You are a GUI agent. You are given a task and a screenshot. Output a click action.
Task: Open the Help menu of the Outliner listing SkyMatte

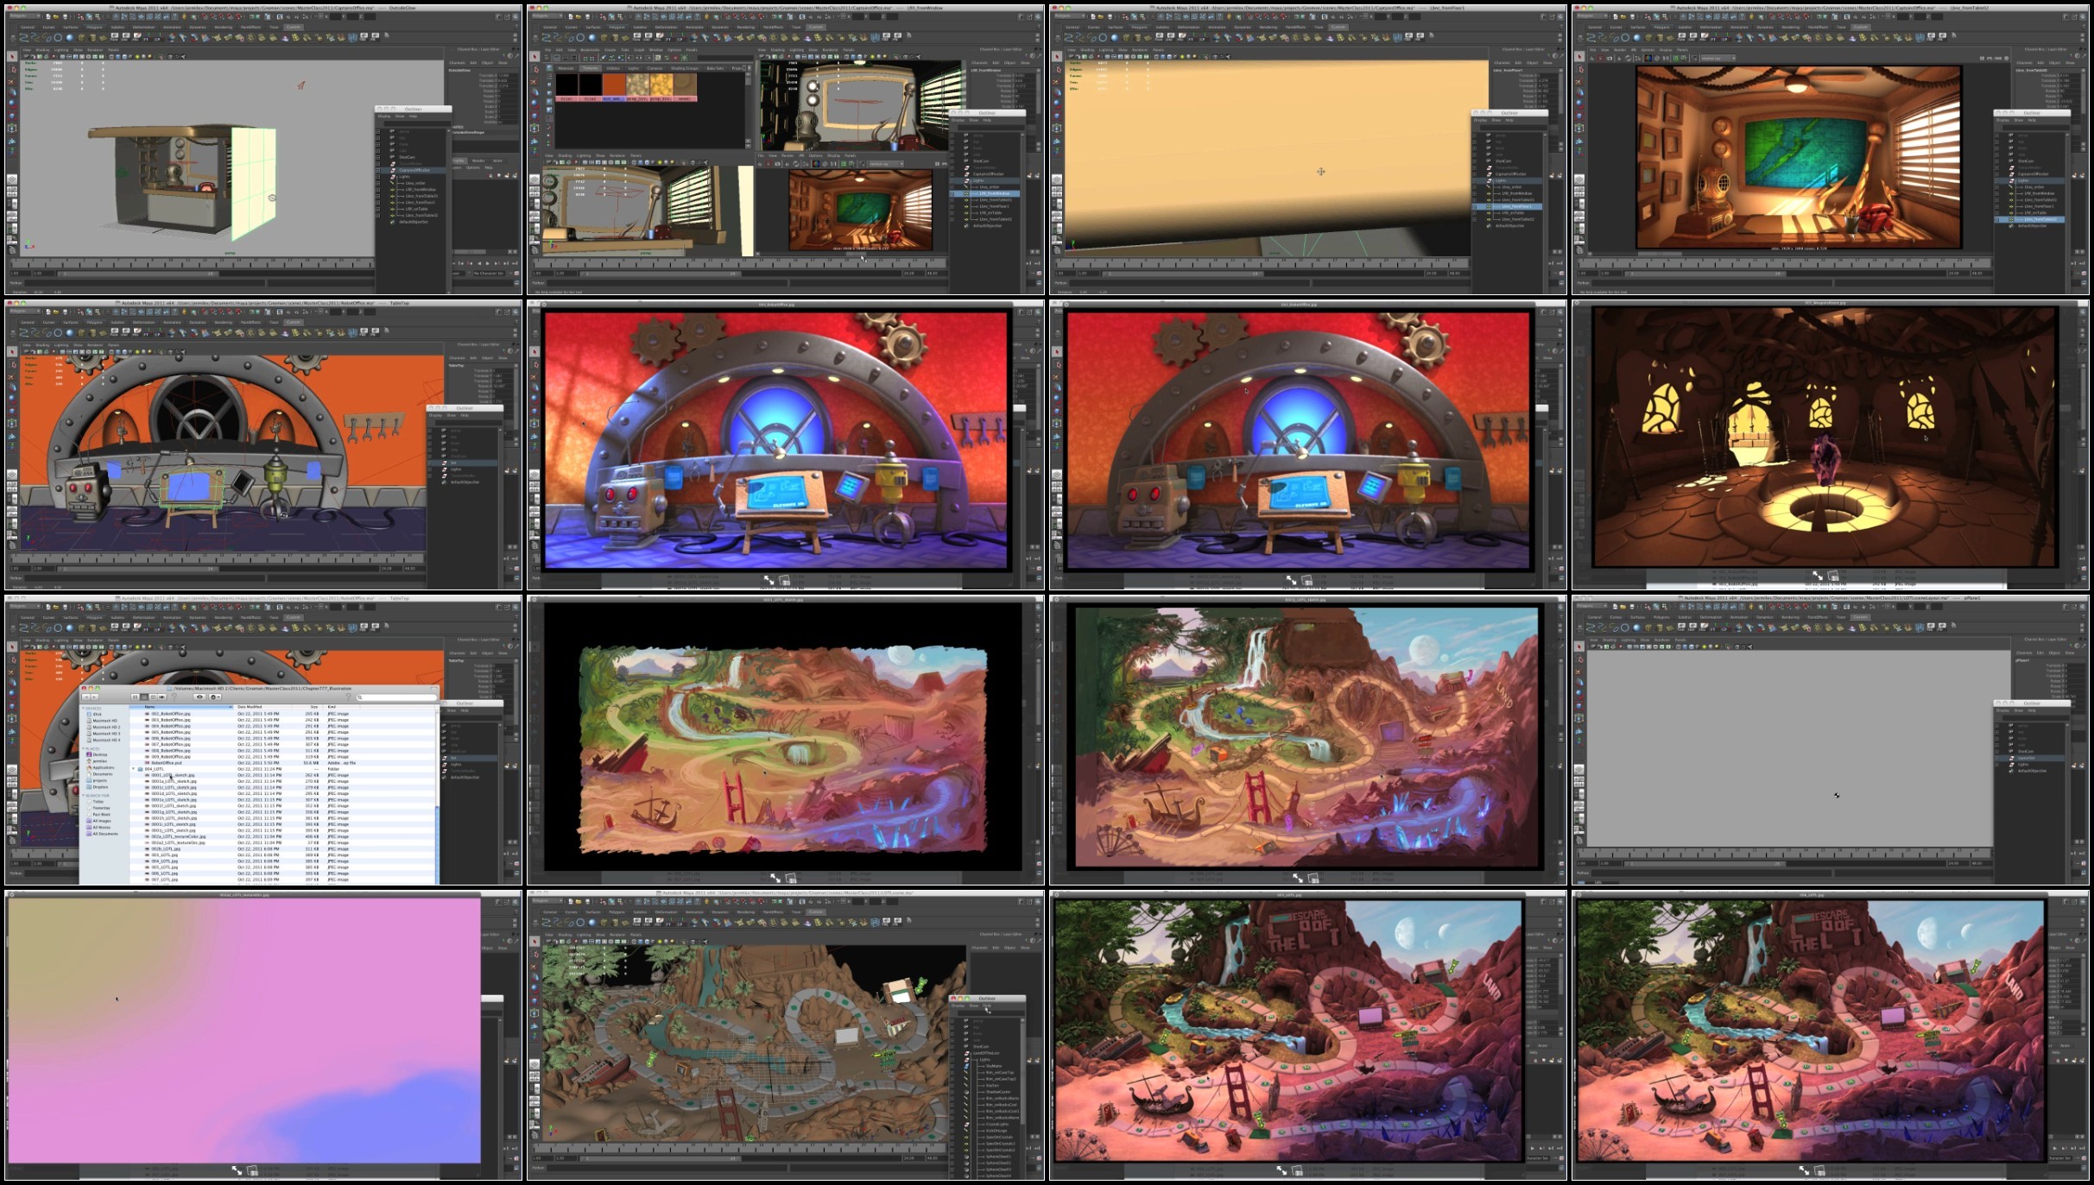987,1005
